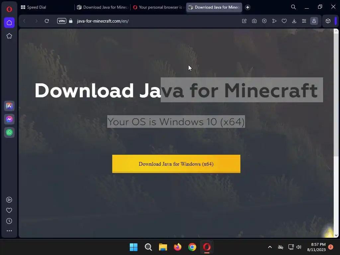Screen dimensions: 340x255
Task: Select the active Download Java for Minecraft tab
Action: pyautogui.click(x=214, y=7)
